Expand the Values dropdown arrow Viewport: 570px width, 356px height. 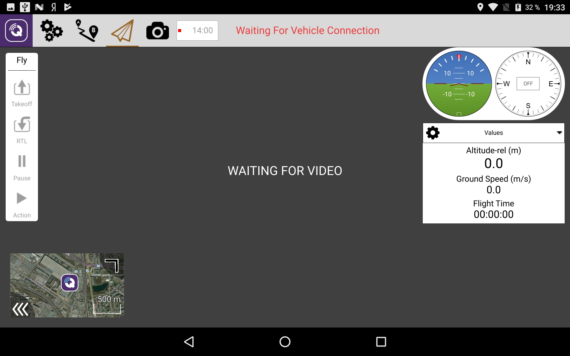click(x=559, y=133)
